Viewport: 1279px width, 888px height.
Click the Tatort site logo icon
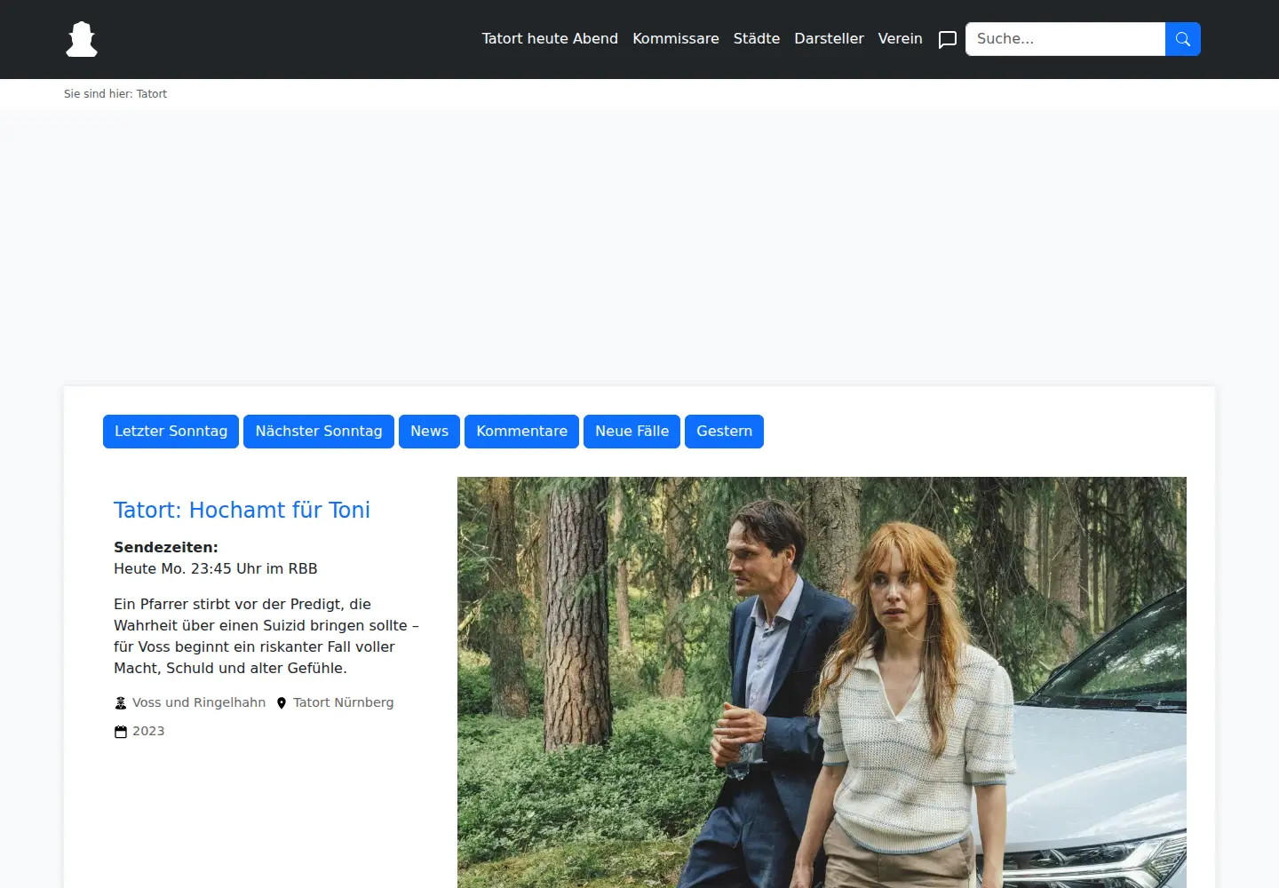tap(82, 39)
